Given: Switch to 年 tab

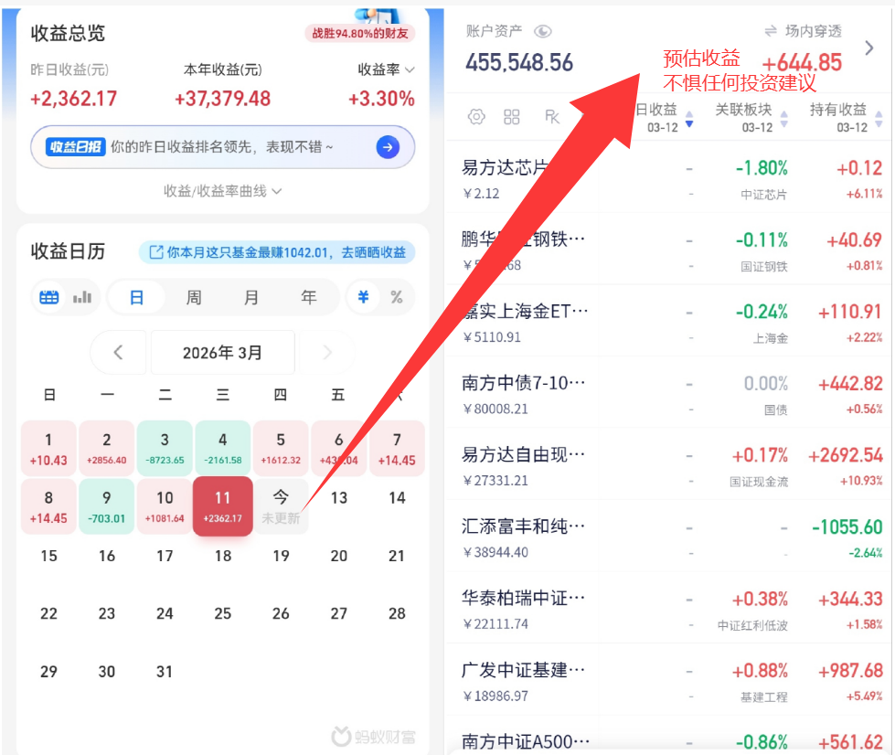Looking at the screenshot, I should pyautogui.click(x=309, y=297).
